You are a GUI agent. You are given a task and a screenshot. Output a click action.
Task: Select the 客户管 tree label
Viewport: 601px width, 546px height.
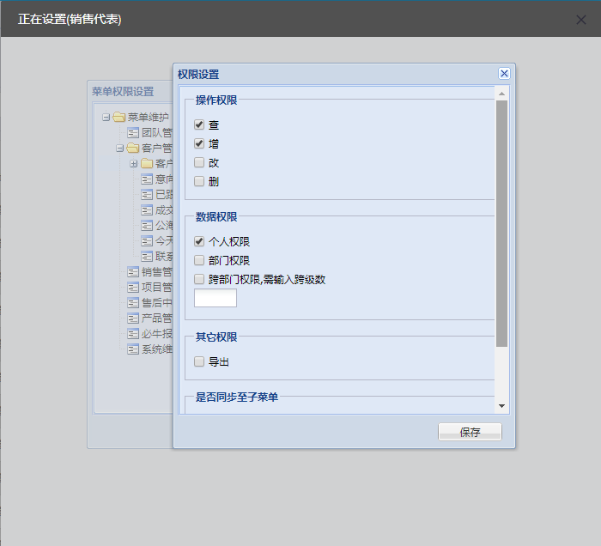click(x=157, y=148)
